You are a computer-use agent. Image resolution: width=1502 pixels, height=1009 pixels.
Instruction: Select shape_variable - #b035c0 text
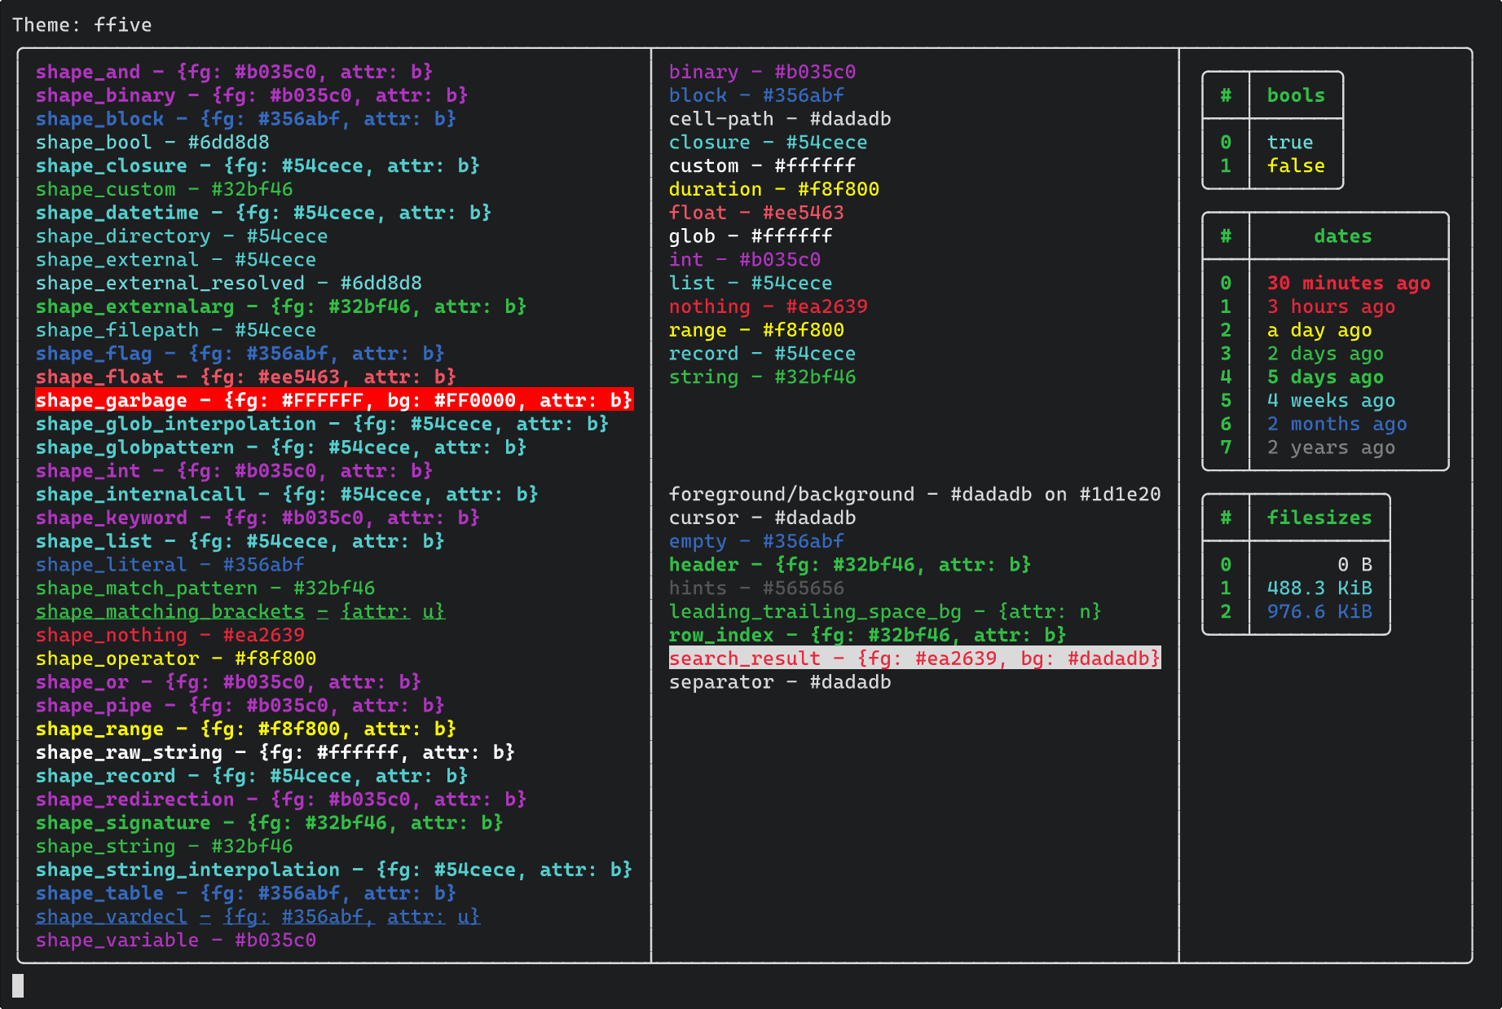click(x=176, y=941)
